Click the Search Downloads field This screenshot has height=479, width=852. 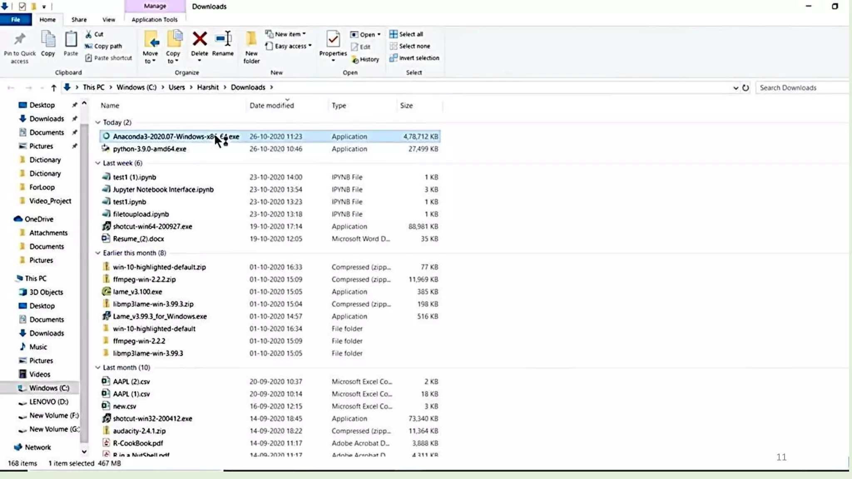pos(801,88)
